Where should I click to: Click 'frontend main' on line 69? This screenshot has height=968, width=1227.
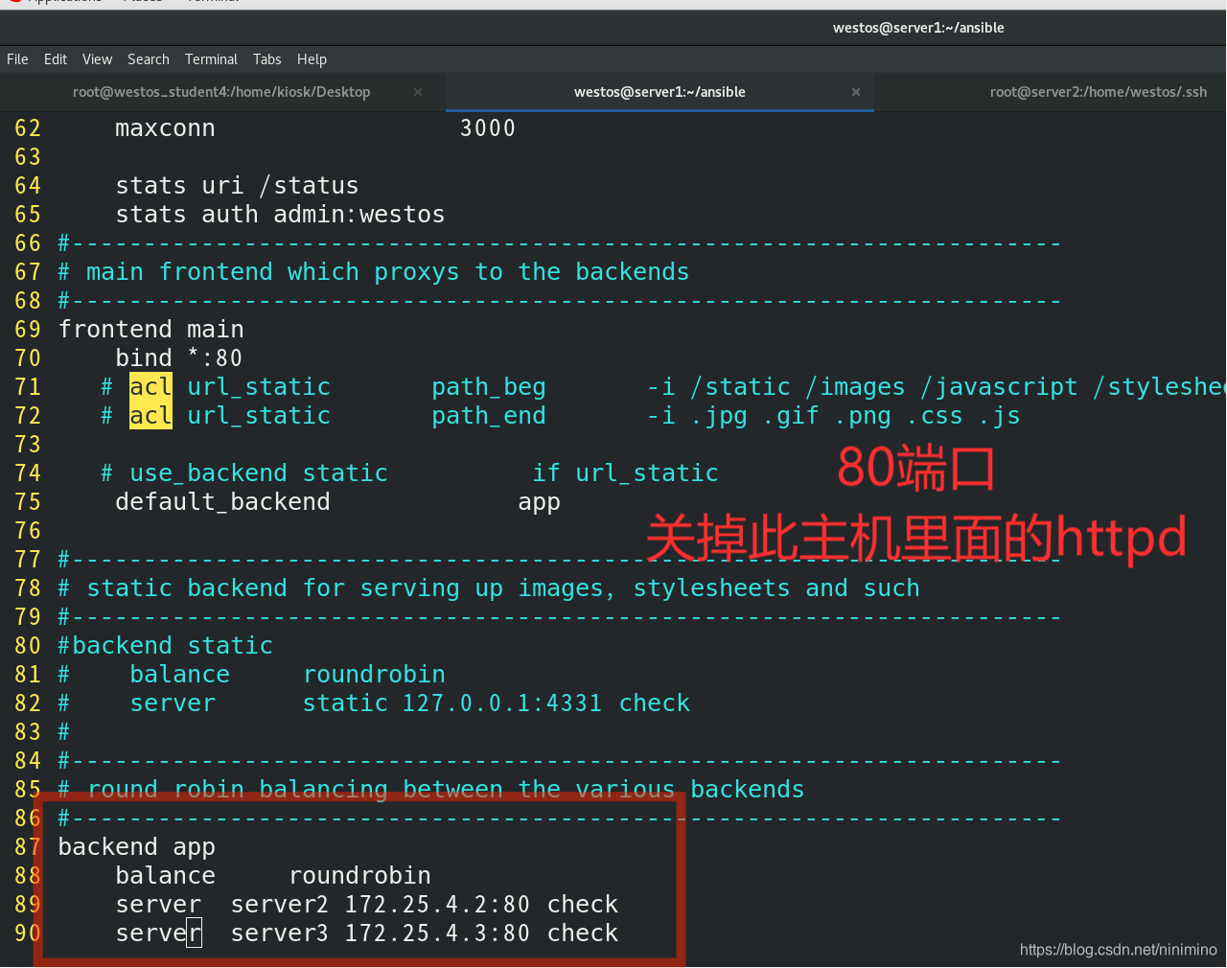pyautogui.click(x=150, y=330)
